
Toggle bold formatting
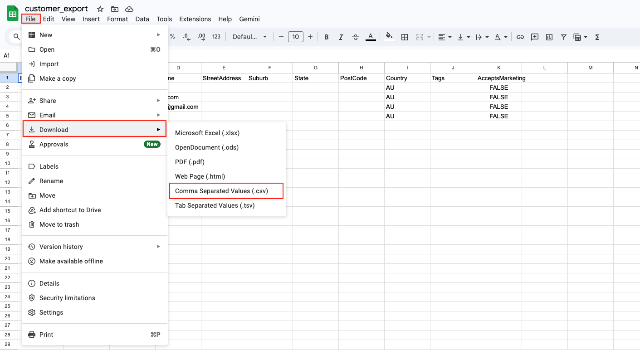tap(326, 37)
